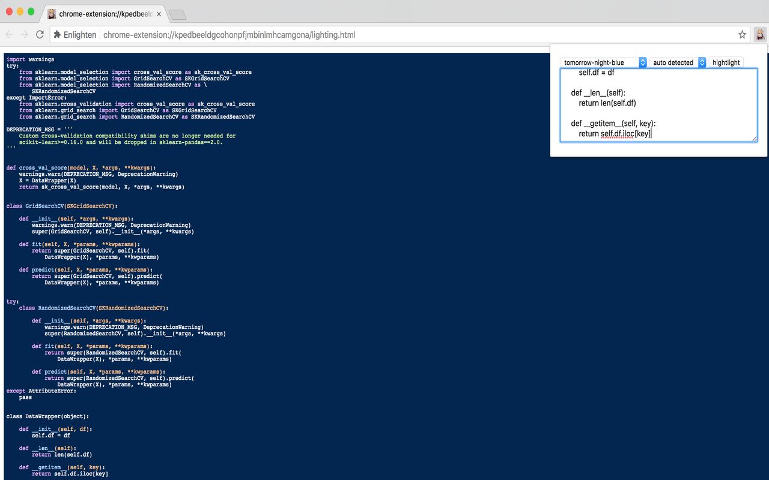769x480 pixels.
Task: Click the 'pass' statement line
Action: (25, 397)
